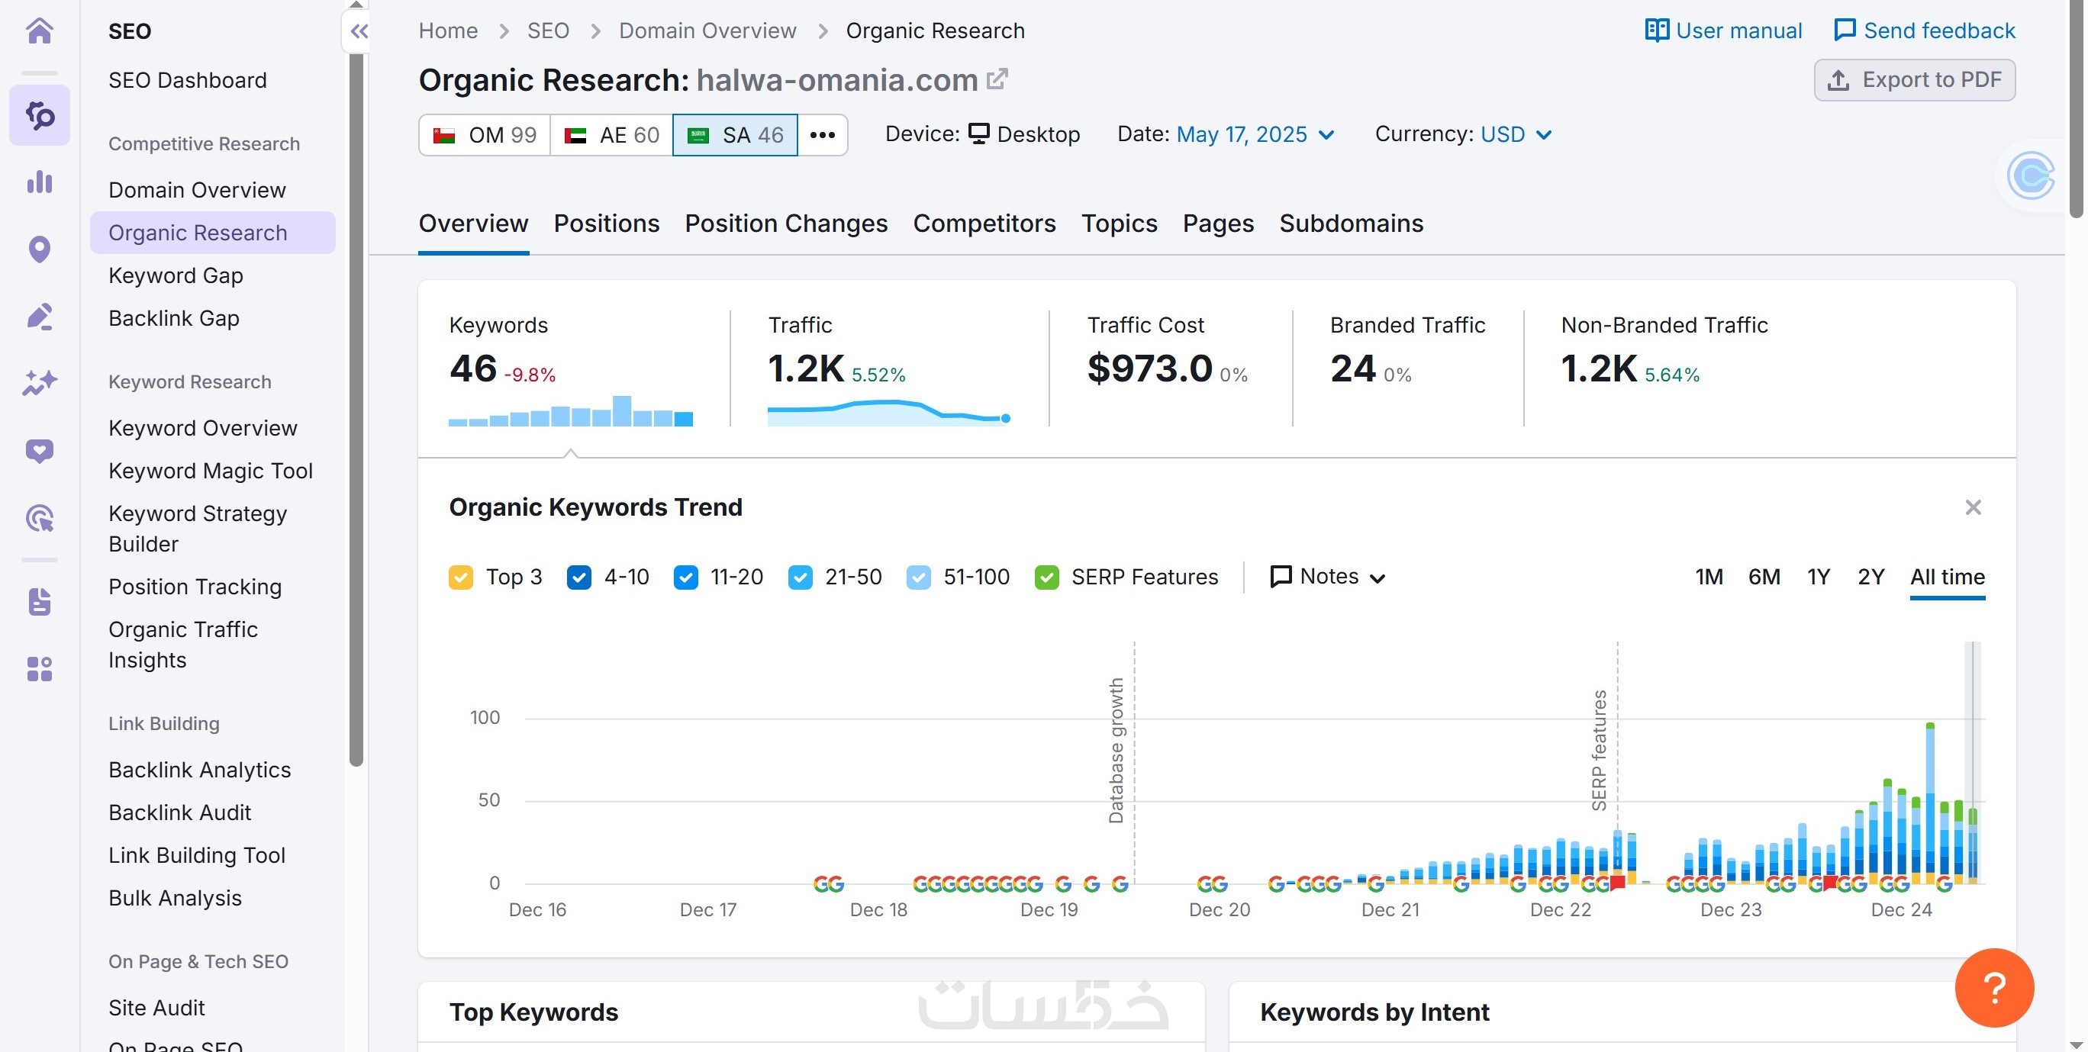
Task: Switch to the Position Changes tab
Action: pyautogui.click(x=785, y=223)
